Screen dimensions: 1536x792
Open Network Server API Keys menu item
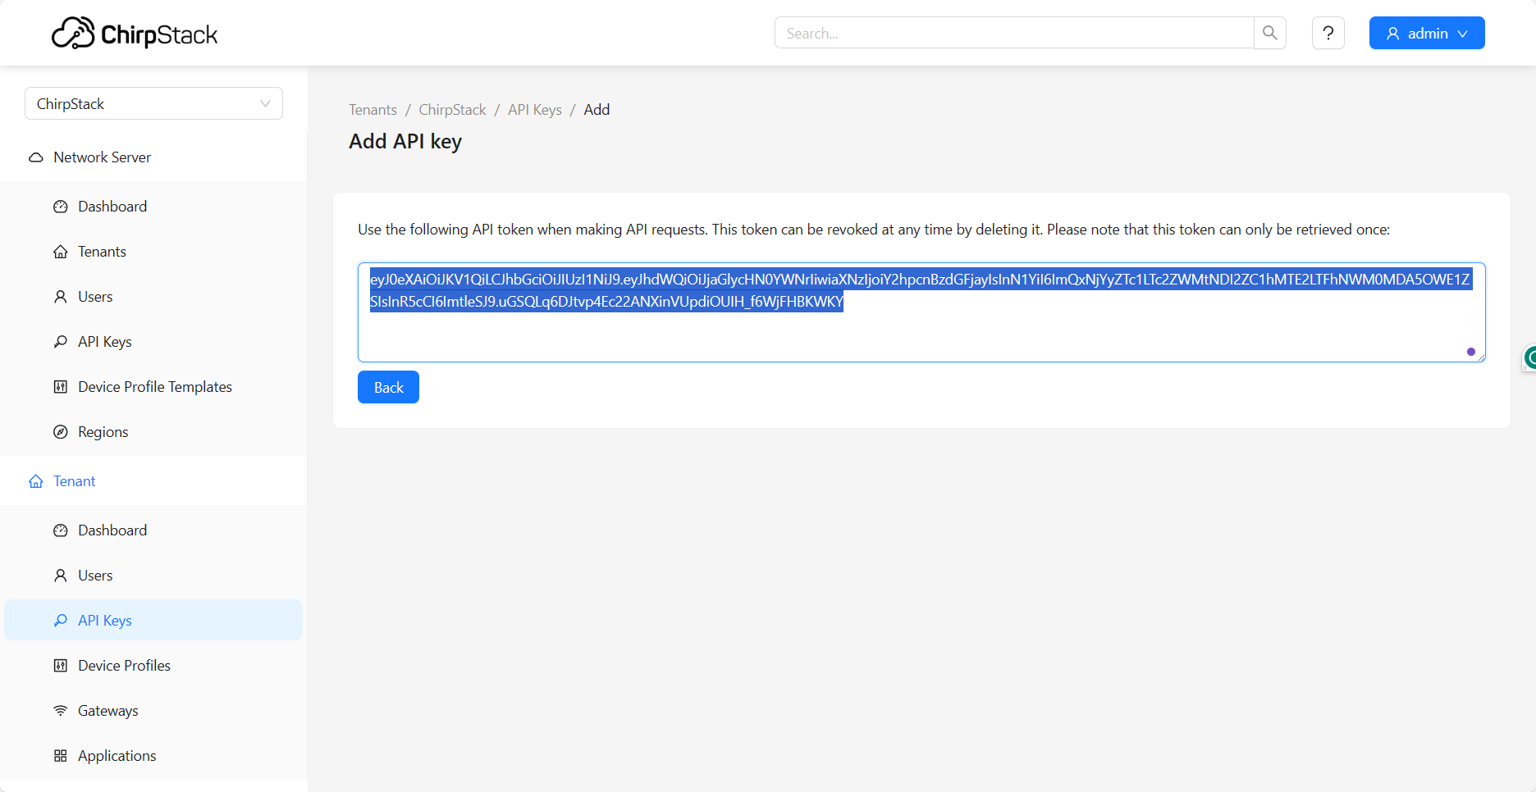(153, 342)
